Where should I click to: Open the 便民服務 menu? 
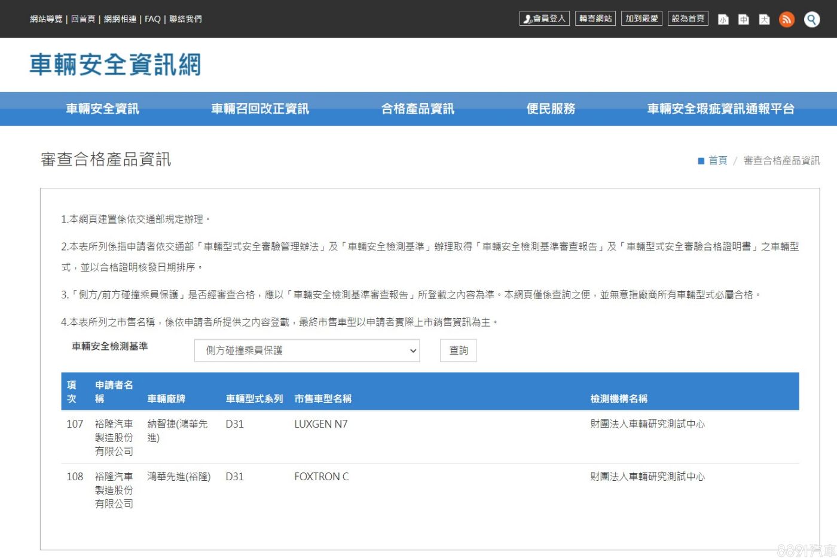pyautogui.click(x=551, y=109)
